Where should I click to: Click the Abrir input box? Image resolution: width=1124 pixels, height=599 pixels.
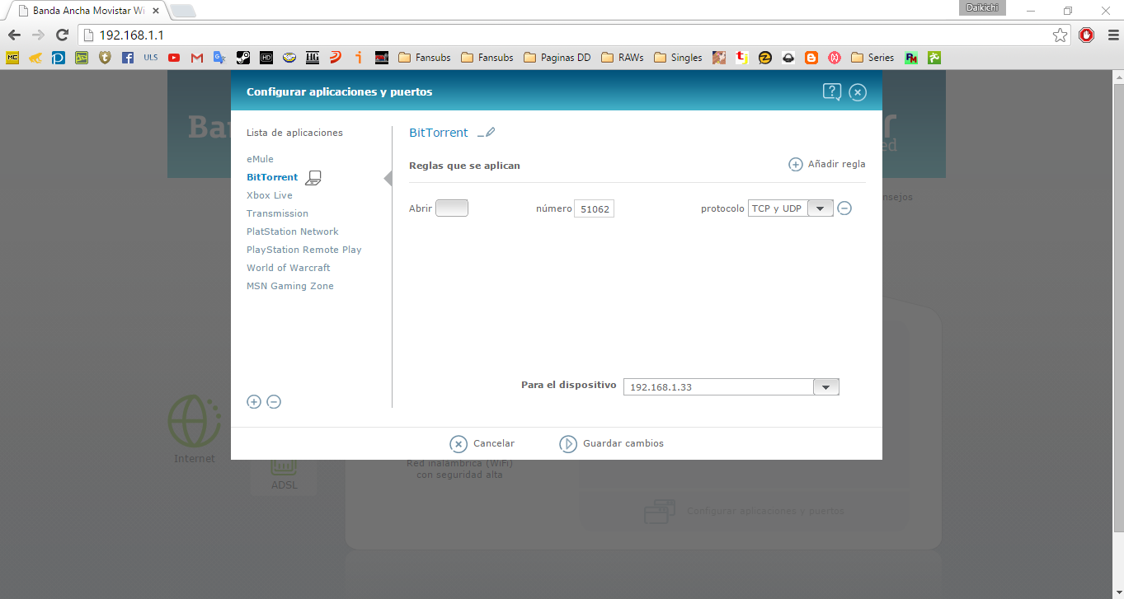tap(452, 208)
